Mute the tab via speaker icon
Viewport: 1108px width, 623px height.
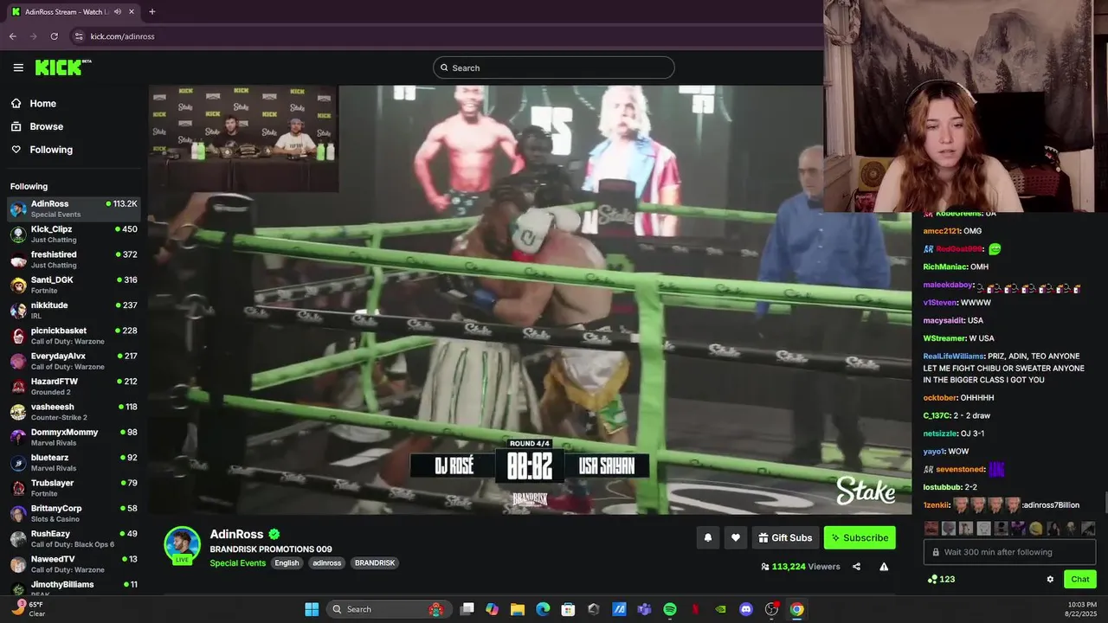coord(118,12)
